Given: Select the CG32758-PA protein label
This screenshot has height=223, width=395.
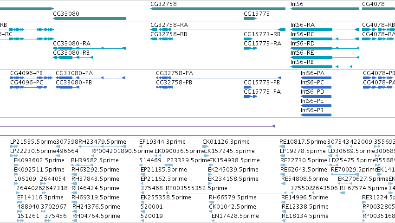Looking at the screenshot, I should coord(175,73).
